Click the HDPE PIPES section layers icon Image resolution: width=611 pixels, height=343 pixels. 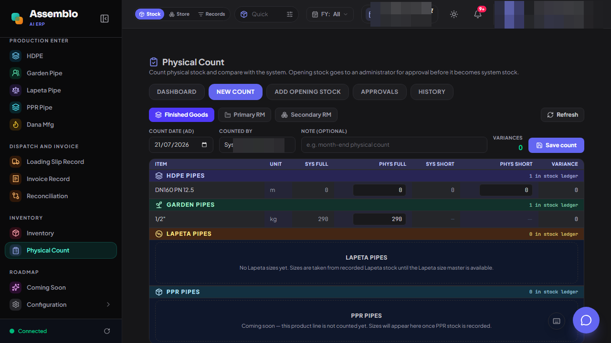159,176
